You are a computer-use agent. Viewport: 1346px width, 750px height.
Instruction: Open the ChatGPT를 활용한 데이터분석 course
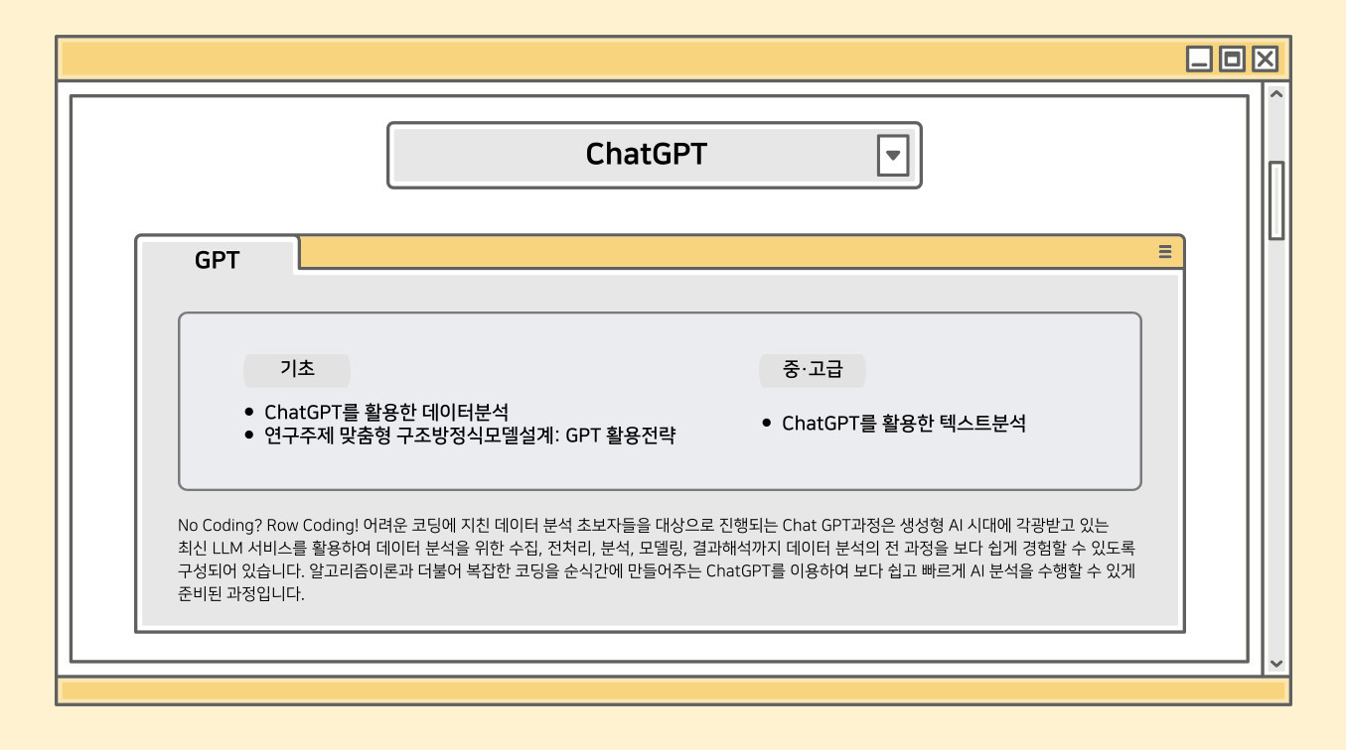tap(386, 413)
